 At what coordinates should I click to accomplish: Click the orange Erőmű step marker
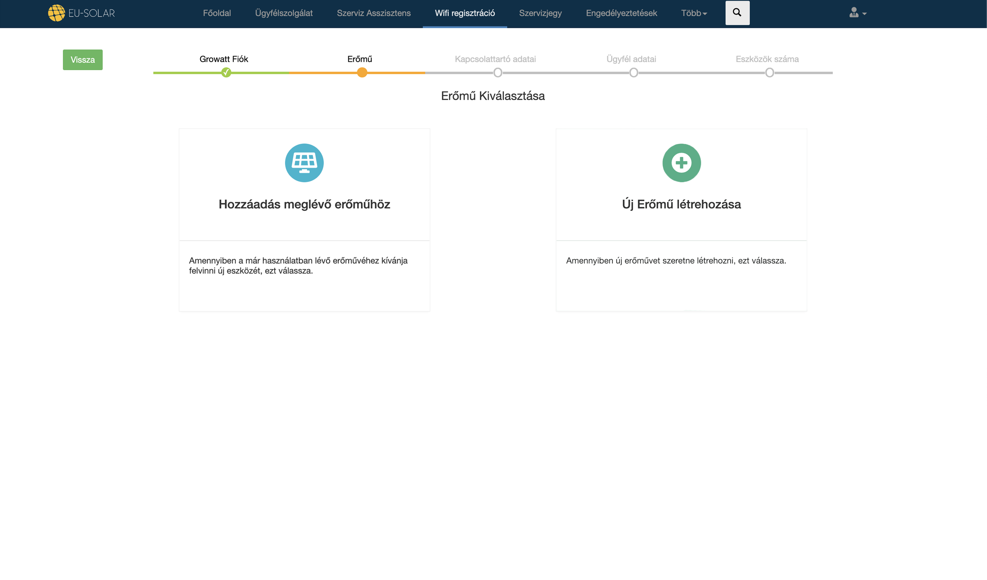click(x=362, y=73)
